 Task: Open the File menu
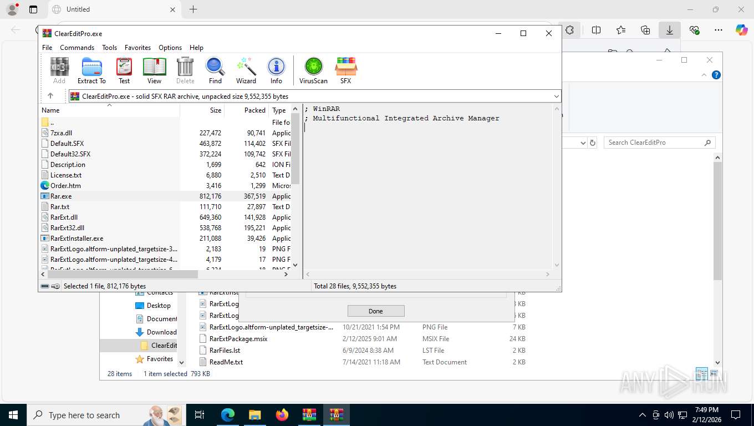pyautogui.click(x=47, y=48)
